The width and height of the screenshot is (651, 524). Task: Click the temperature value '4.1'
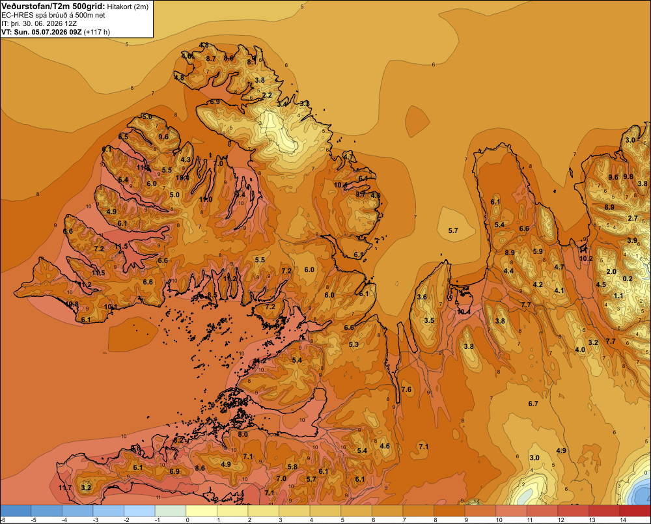click(x=559, y=290)
